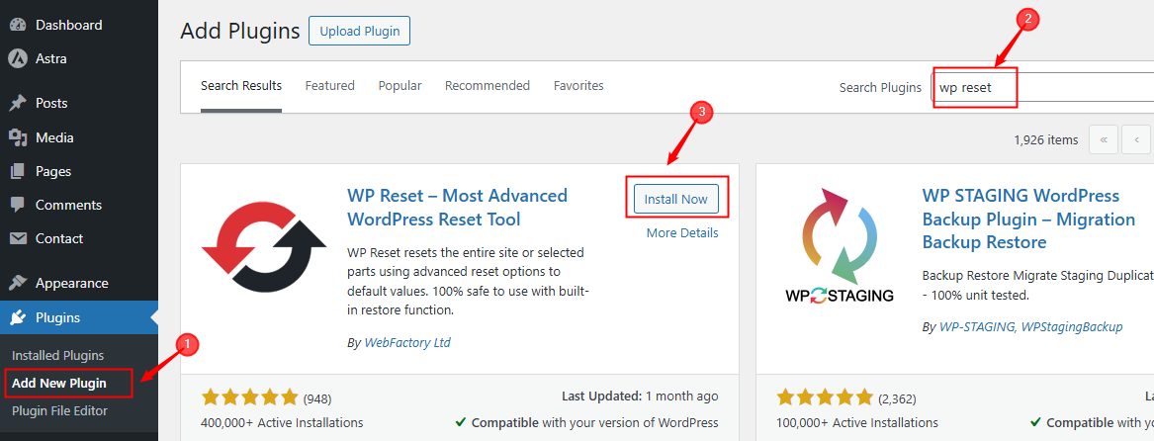Switch to the Featured tab
This screenshot has width=1154, height=441.
329,86
